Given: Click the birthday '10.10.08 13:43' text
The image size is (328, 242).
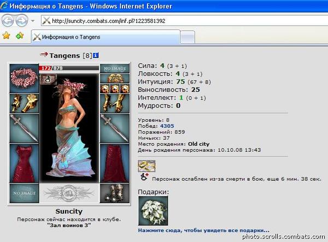Looking at the screenshot, I should tap(239, 150).
